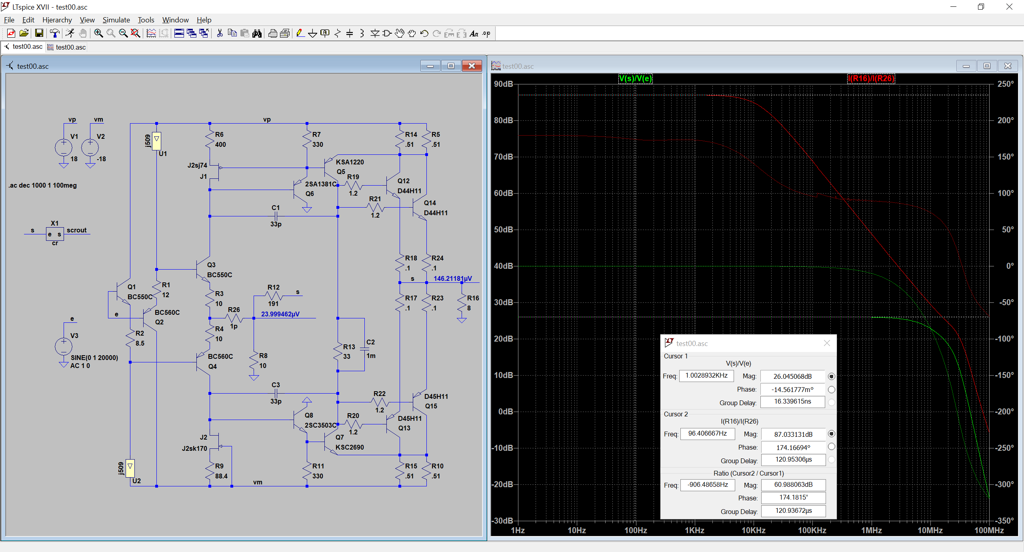Viewport: 1024px width, 552px height.
Task: Switch to the schematic test00.asc tab
Action: pos(23,47)
